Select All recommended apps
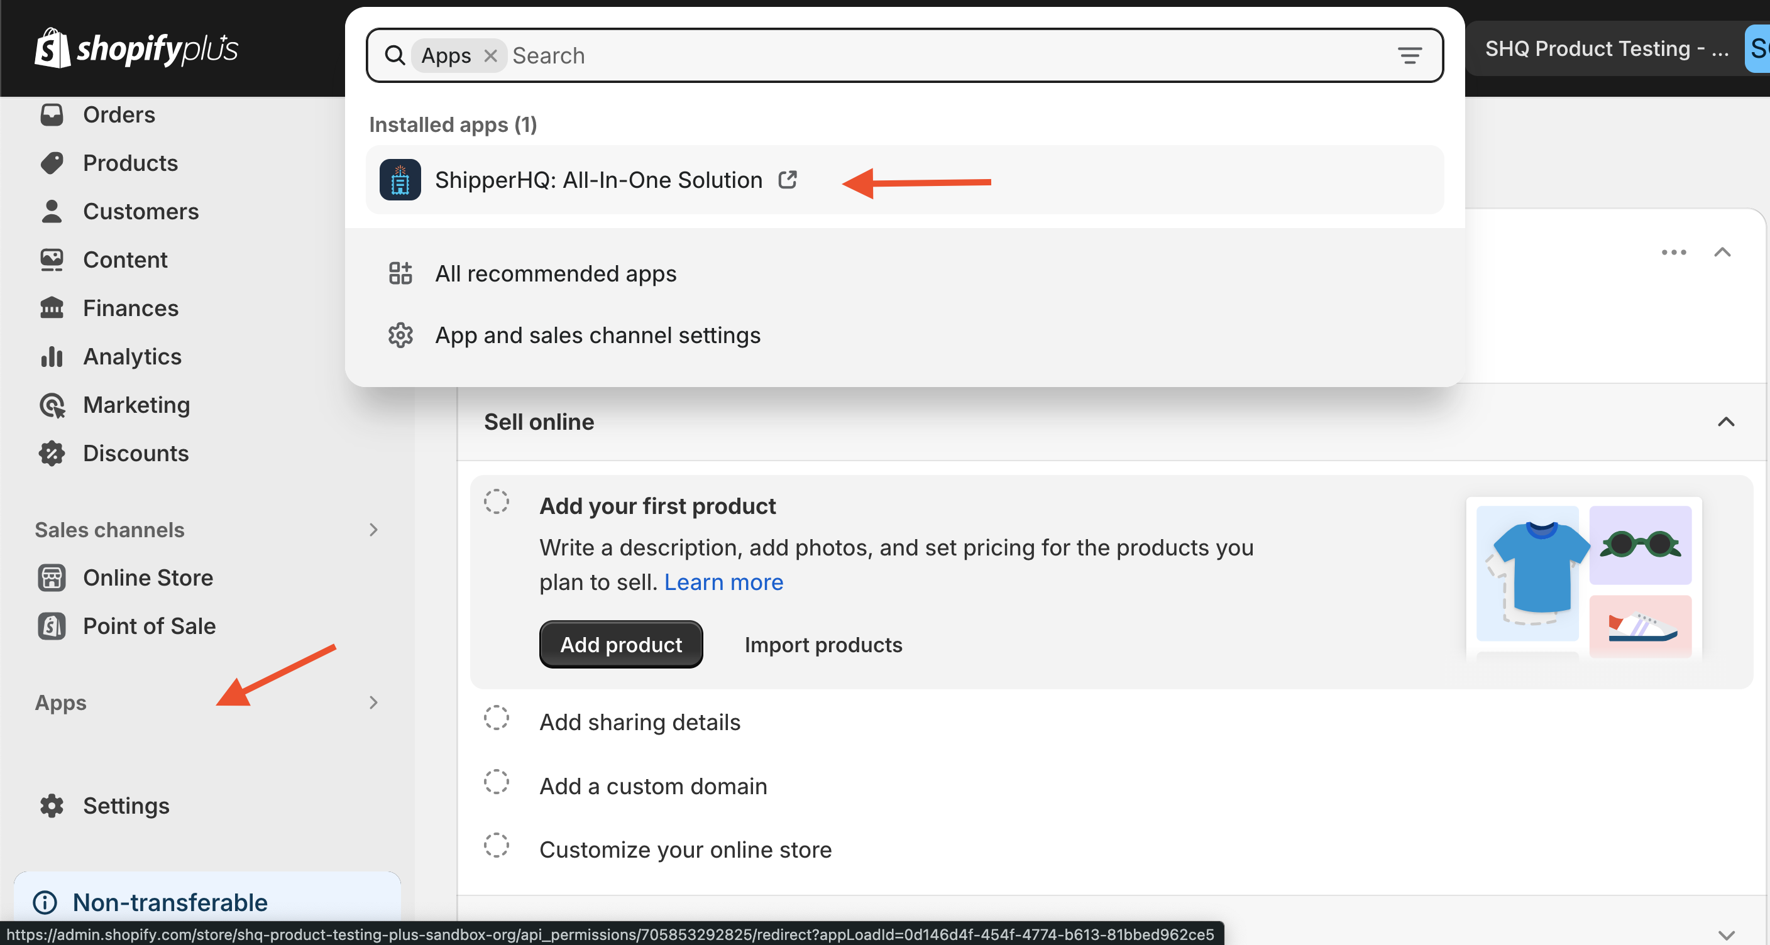This screenshot has height=945, width=1770. click(x=555, y=273)
